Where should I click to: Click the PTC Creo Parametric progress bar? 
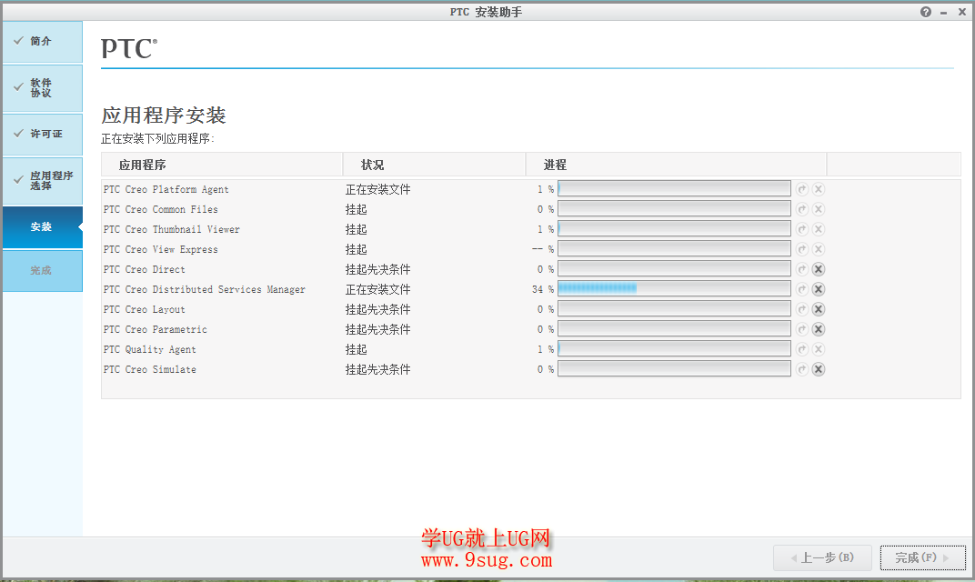[674, 329]
